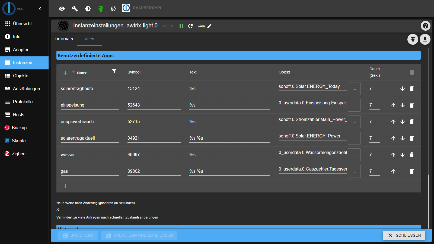
Task: Sort the table by Name column
Action: (x=82, y=73)
